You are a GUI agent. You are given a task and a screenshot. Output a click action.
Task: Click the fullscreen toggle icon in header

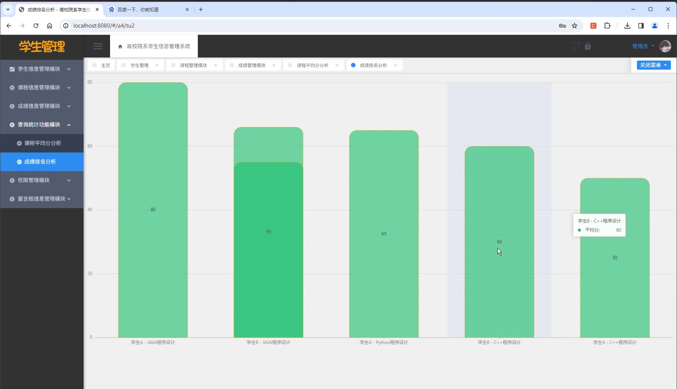(x=576, y=46)
